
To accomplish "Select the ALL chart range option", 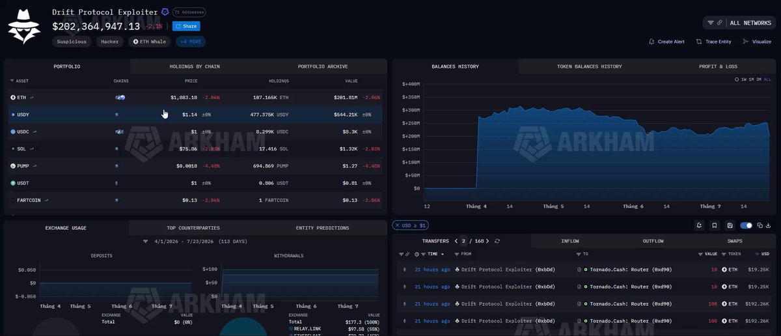I will [x=767, y=79].
